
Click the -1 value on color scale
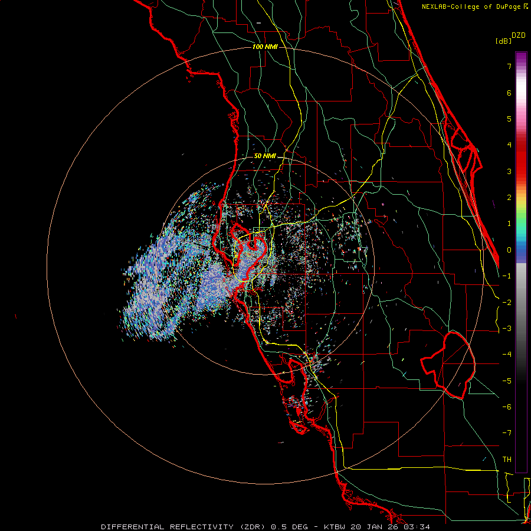(x=507, y=276)
